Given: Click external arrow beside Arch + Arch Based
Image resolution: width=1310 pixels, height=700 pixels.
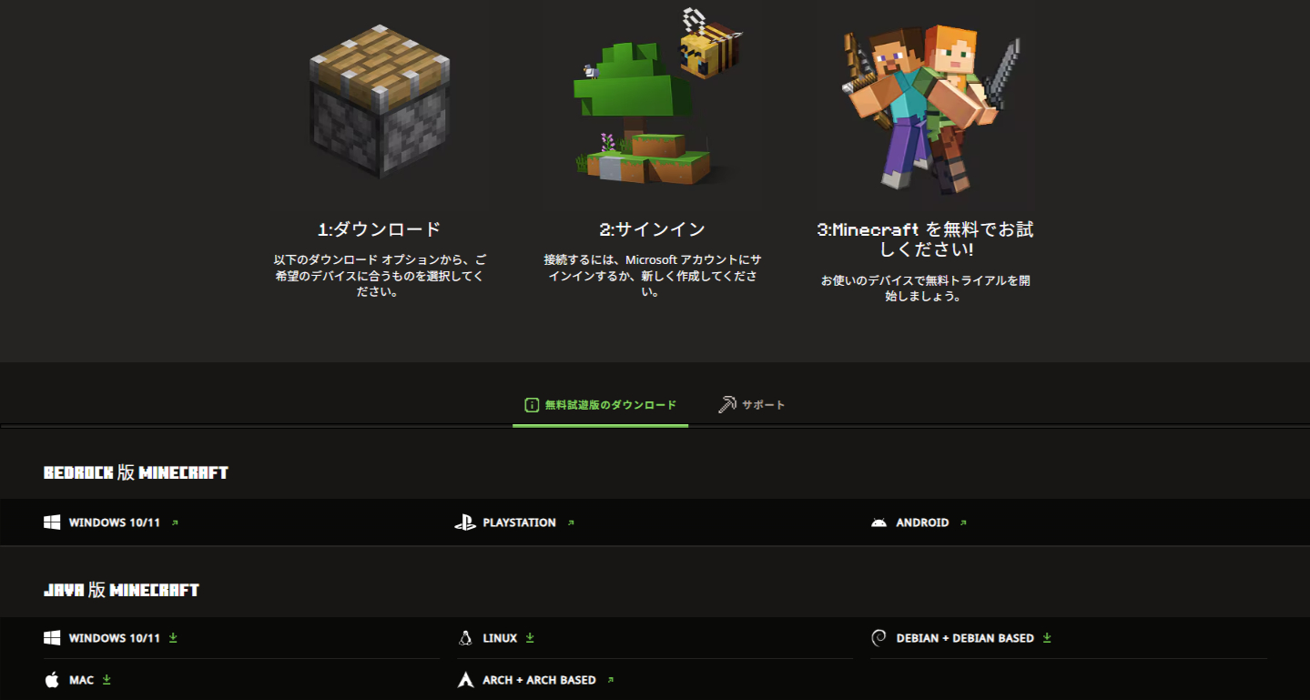Looking at the screenshot, I should (611, 680).
